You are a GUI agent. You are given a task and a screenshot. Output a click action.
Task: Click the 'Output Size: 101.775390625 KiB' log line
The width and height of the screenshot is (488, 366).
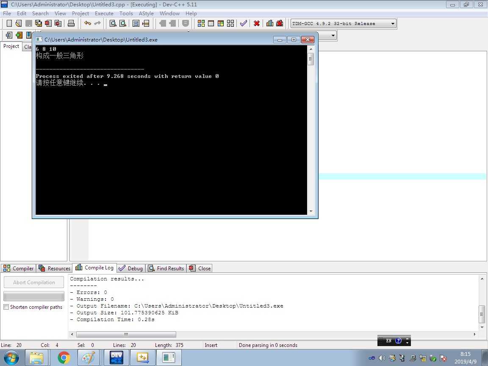tap(124, 313)
